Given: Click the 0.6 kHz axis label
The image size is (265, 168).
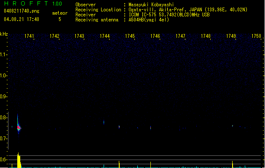Looking at the screenshot, I should point(3,160).
